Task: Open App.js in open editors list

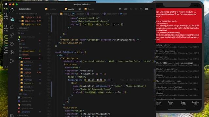Action: tap(28, 24)
